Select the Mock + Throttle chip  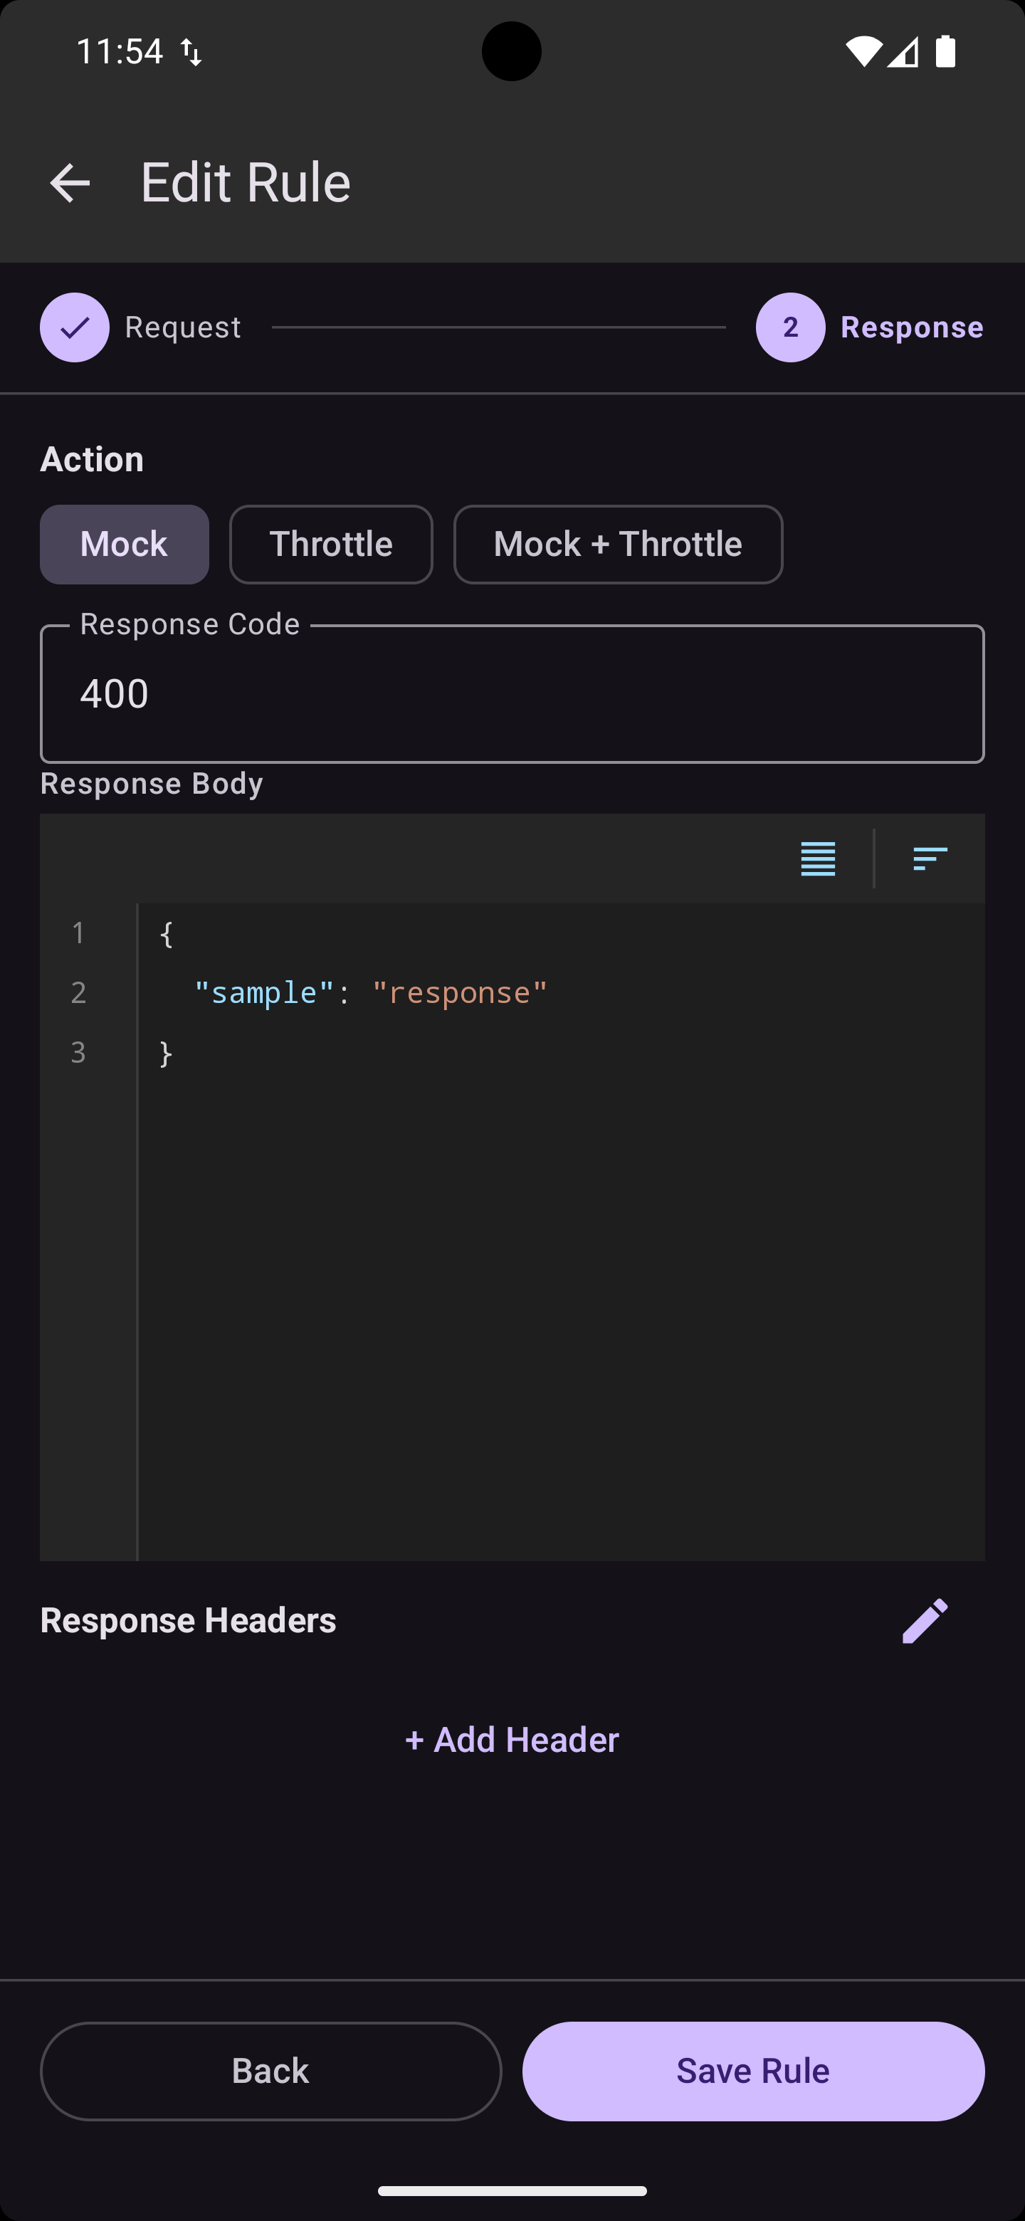(x=617, y=545)
